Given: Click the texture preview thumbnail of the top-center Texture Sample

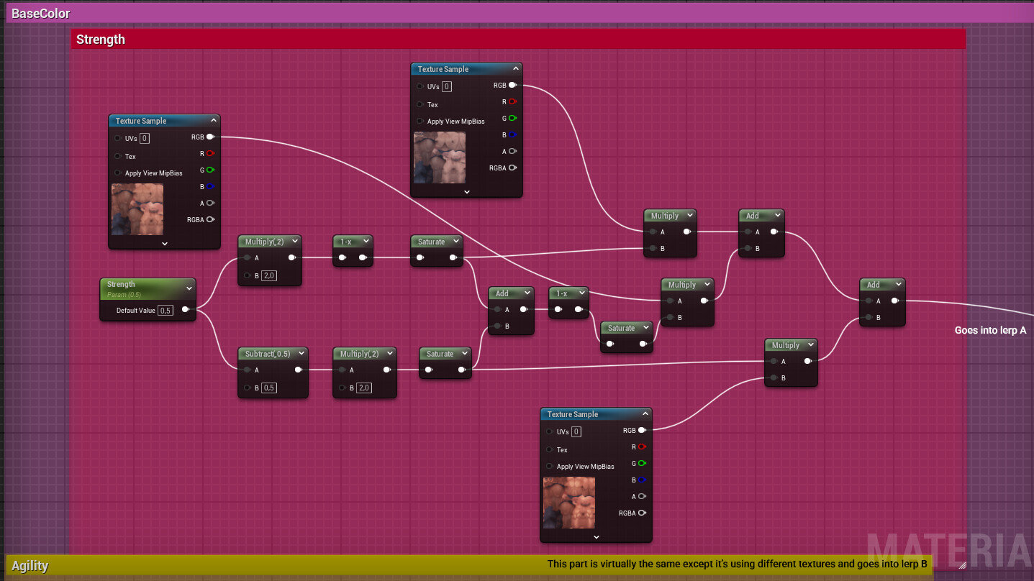Looking at the screenshot, I should tap(440, 157).
